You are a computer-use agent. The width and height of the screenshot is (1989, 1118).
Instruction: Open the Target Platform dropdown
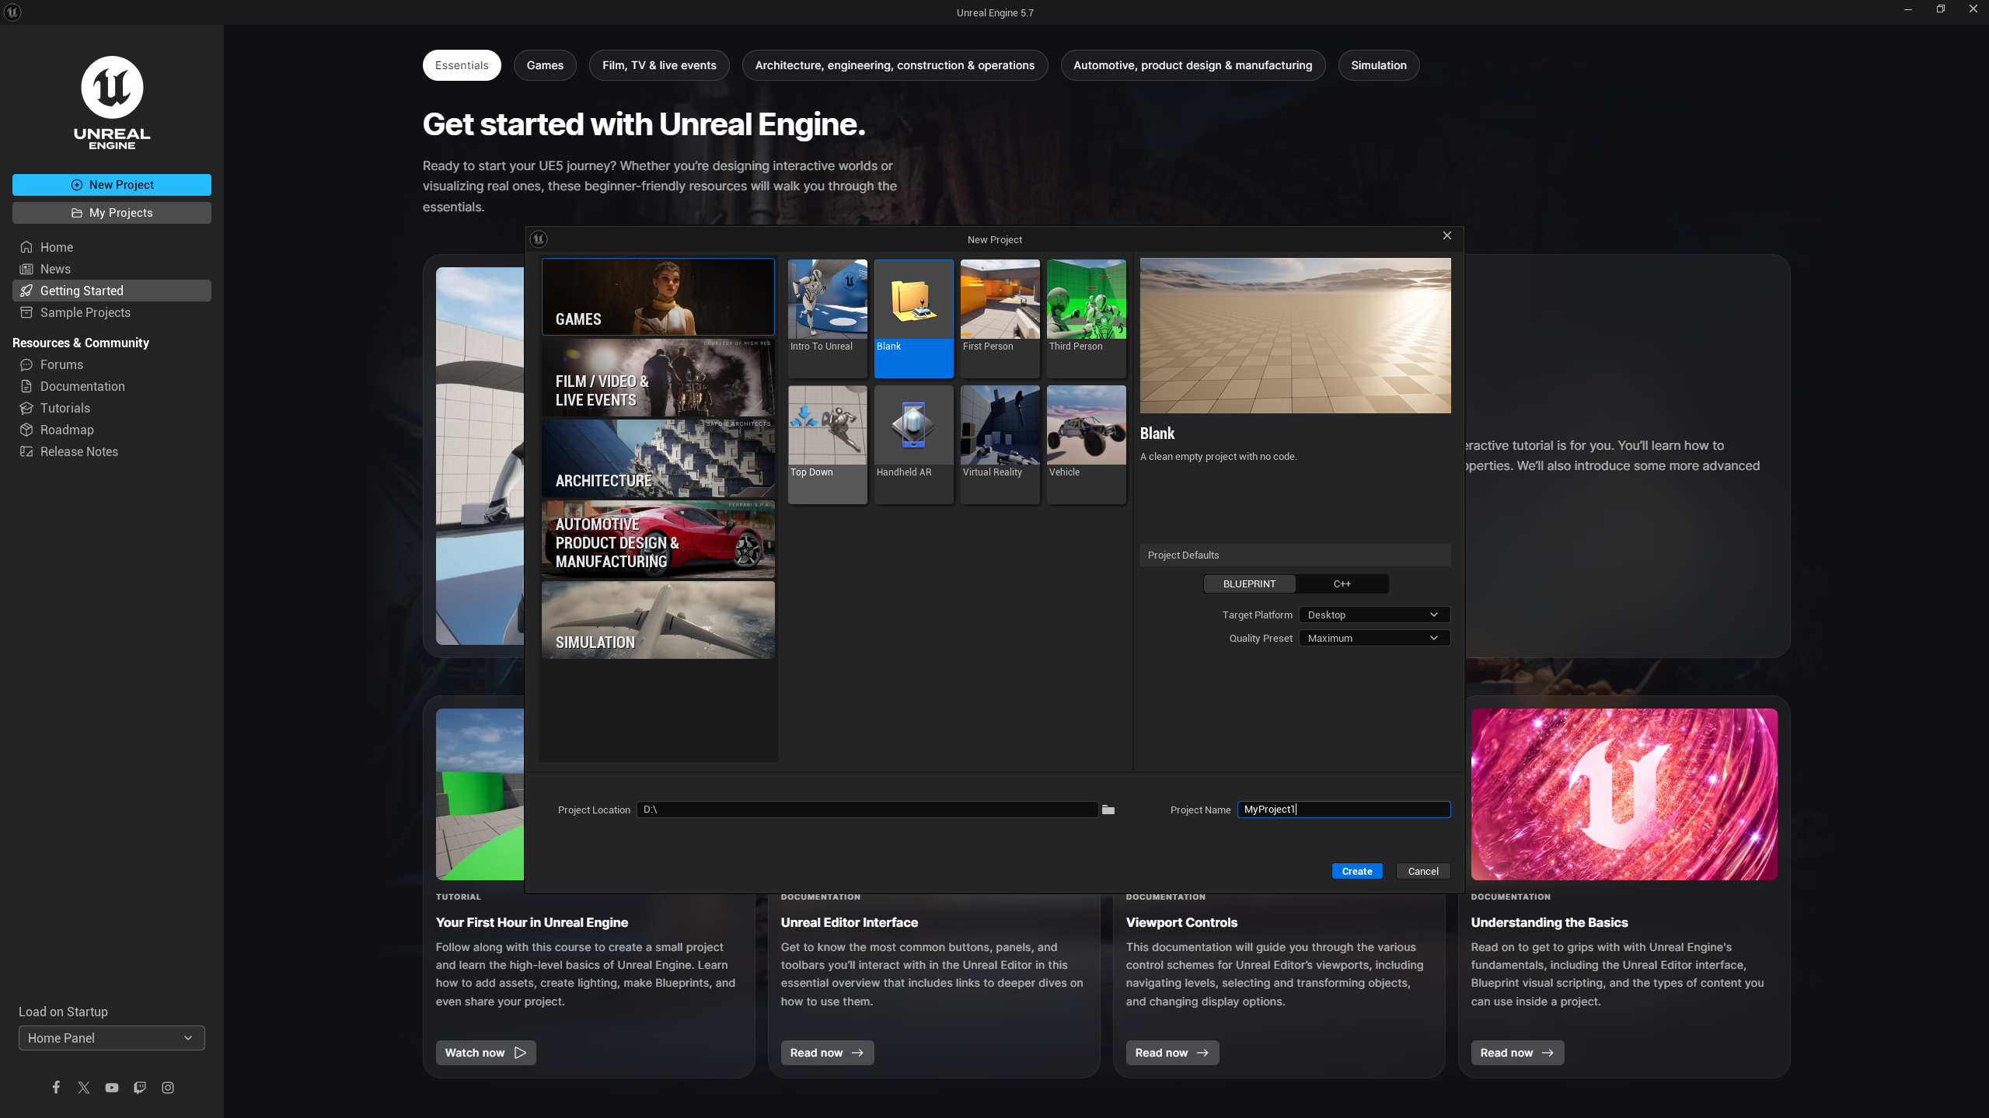pos(1373,615)
